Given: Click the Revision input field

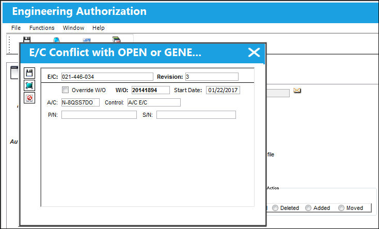Looking at the screenshot, I should (x=212, y=77).
